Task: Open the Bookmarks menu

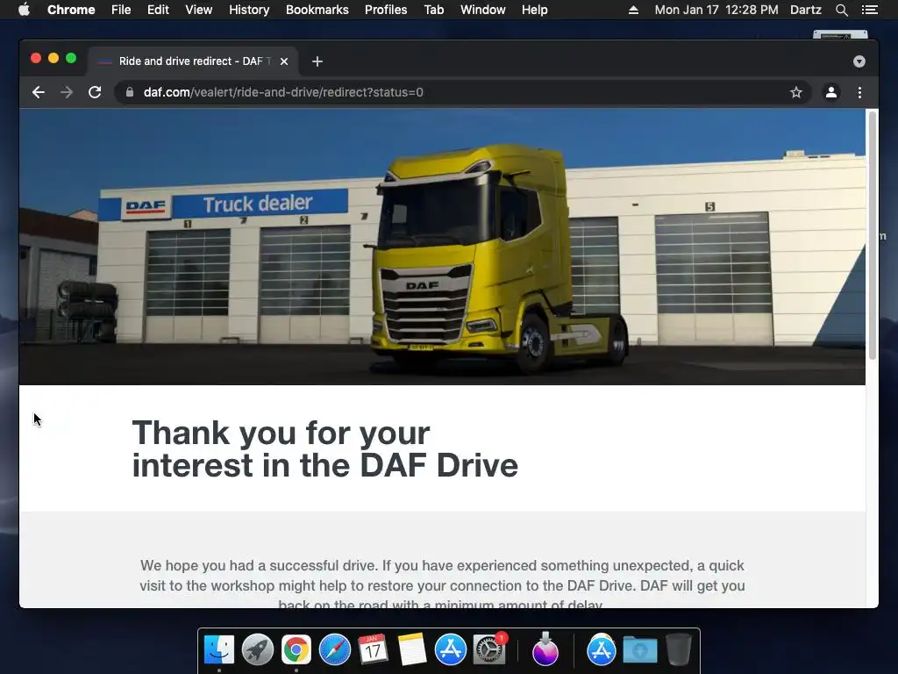Action: click(317, 10)
